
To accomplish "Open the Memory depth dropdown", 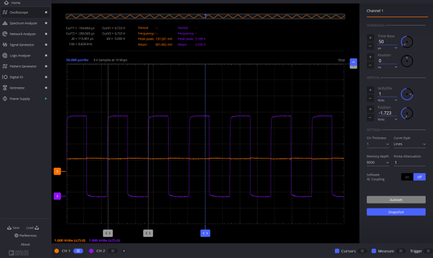I will pos(378,162).
